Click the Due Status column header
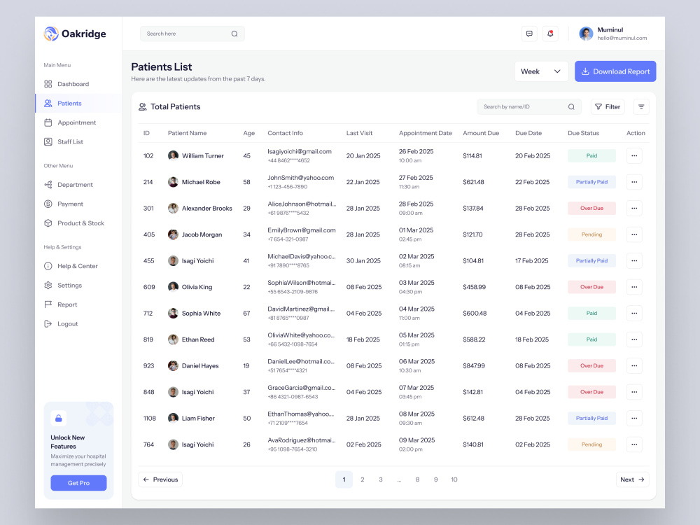This screenshot has width=700, height=525. coord(583,133)
